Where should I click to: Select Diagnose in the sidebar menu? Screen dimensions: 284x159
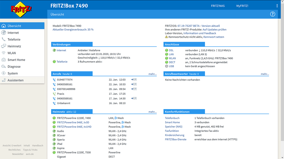pos(22,66)
